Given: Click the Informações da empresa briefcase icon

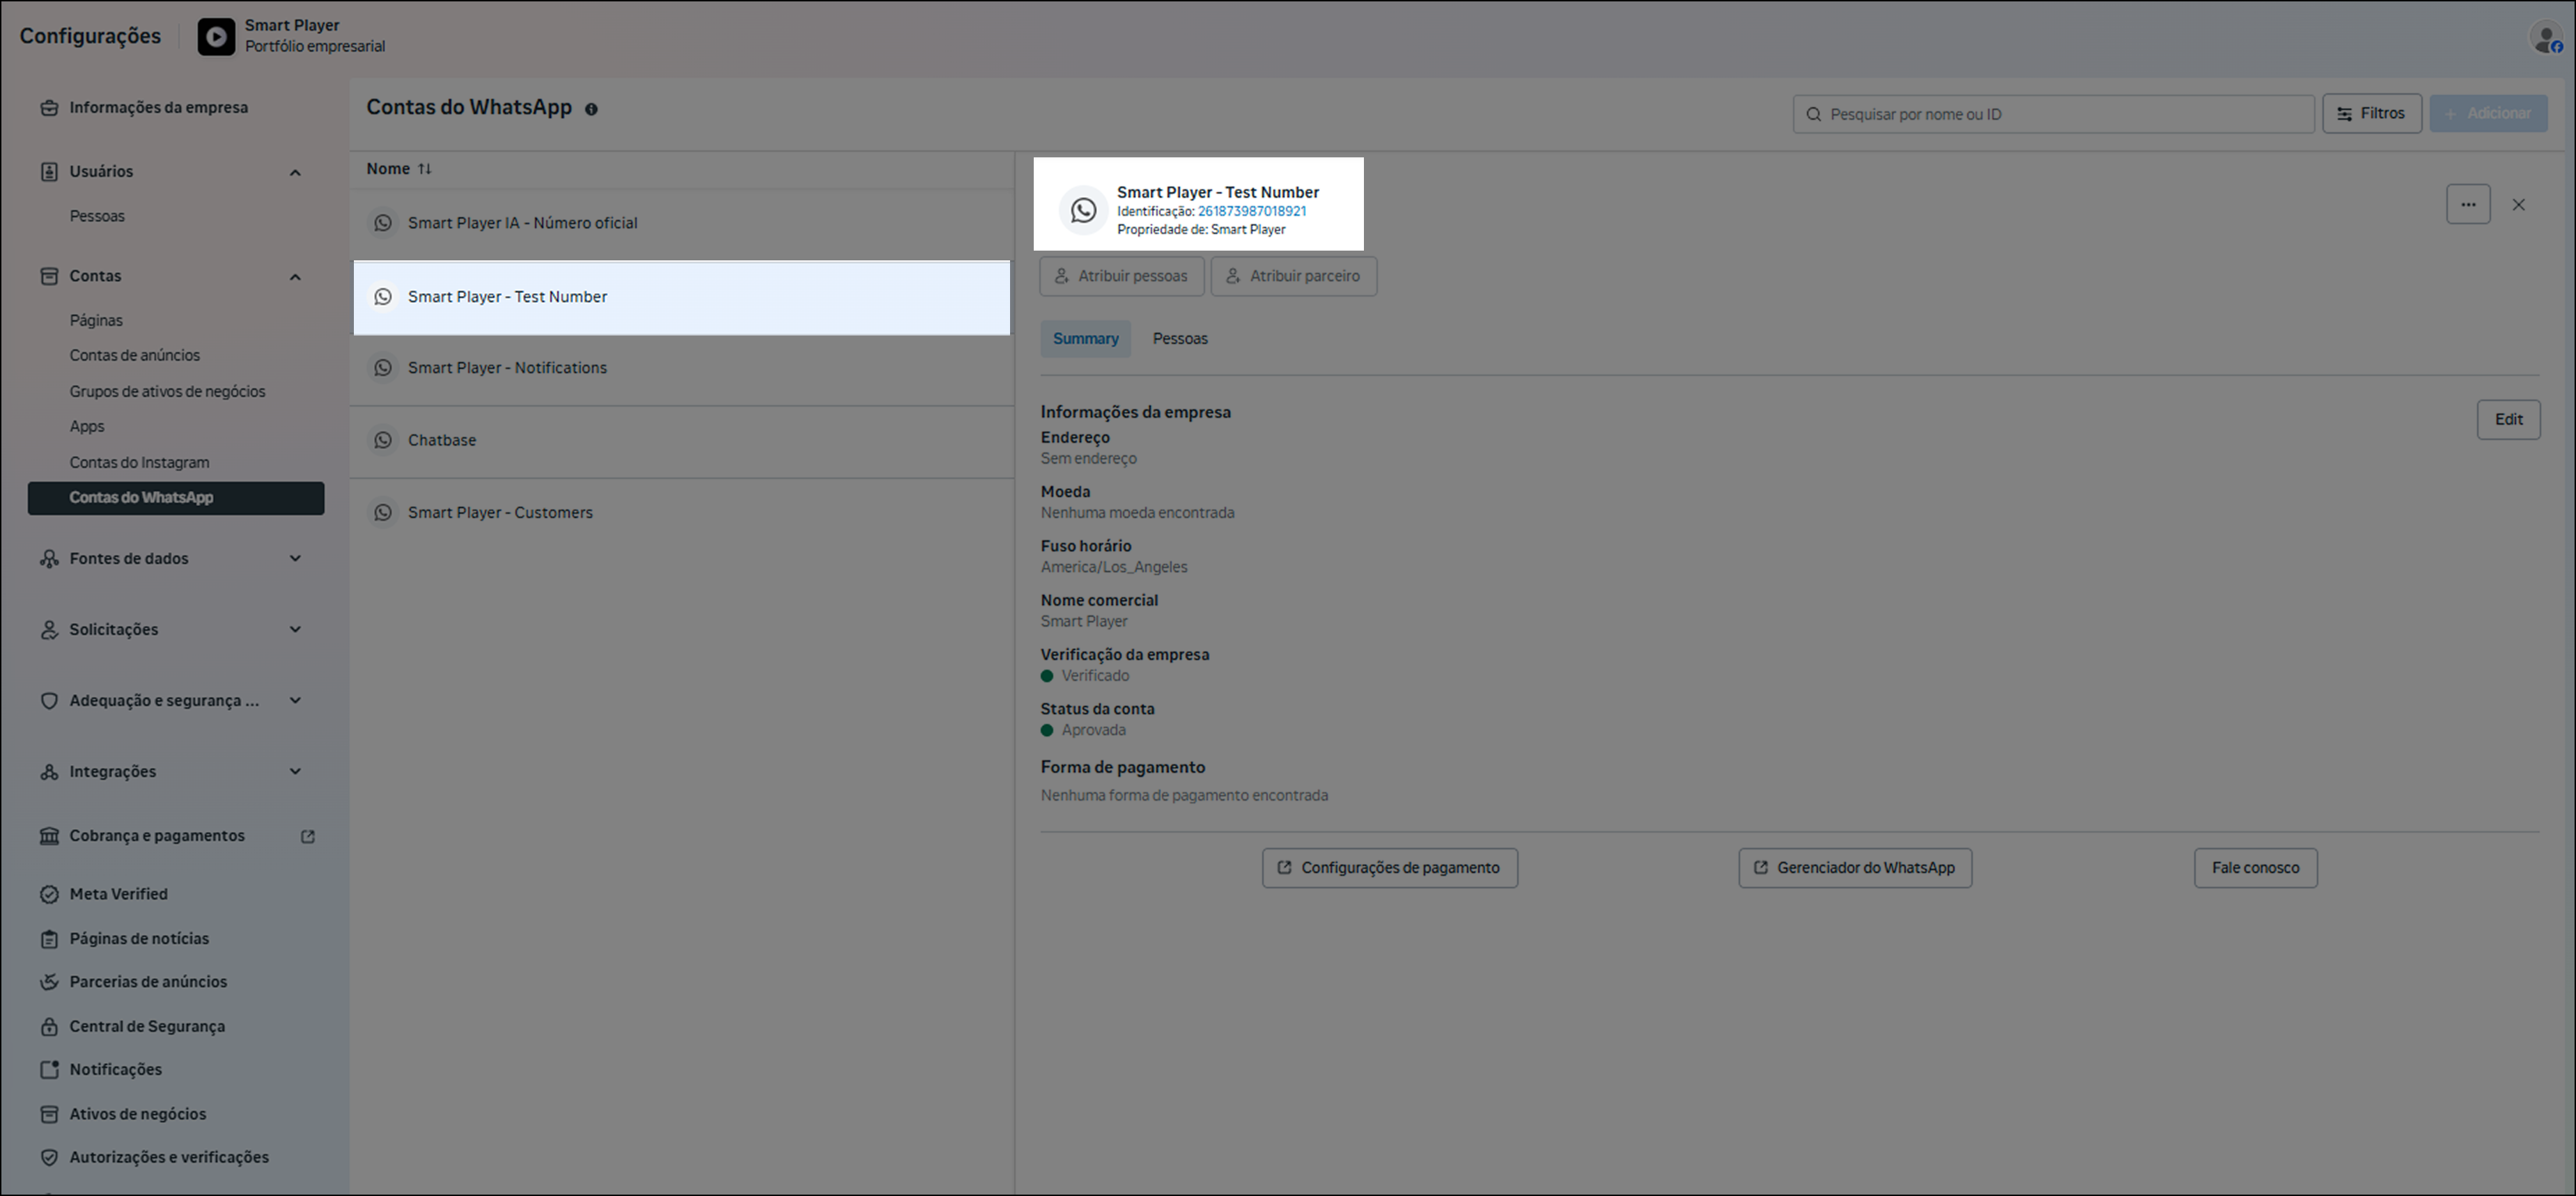Looking at the screenshot, I should (x=49, y=108).
